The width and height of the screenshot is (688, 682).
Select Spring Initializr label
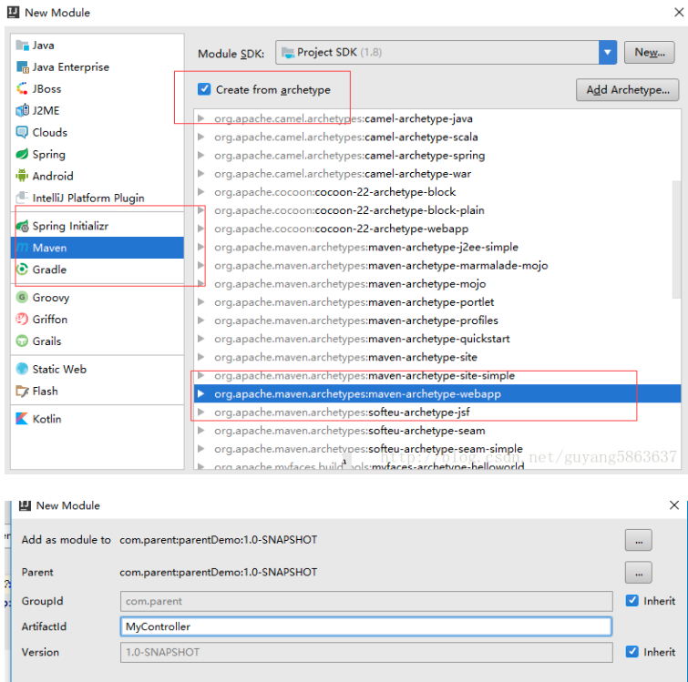70,226
